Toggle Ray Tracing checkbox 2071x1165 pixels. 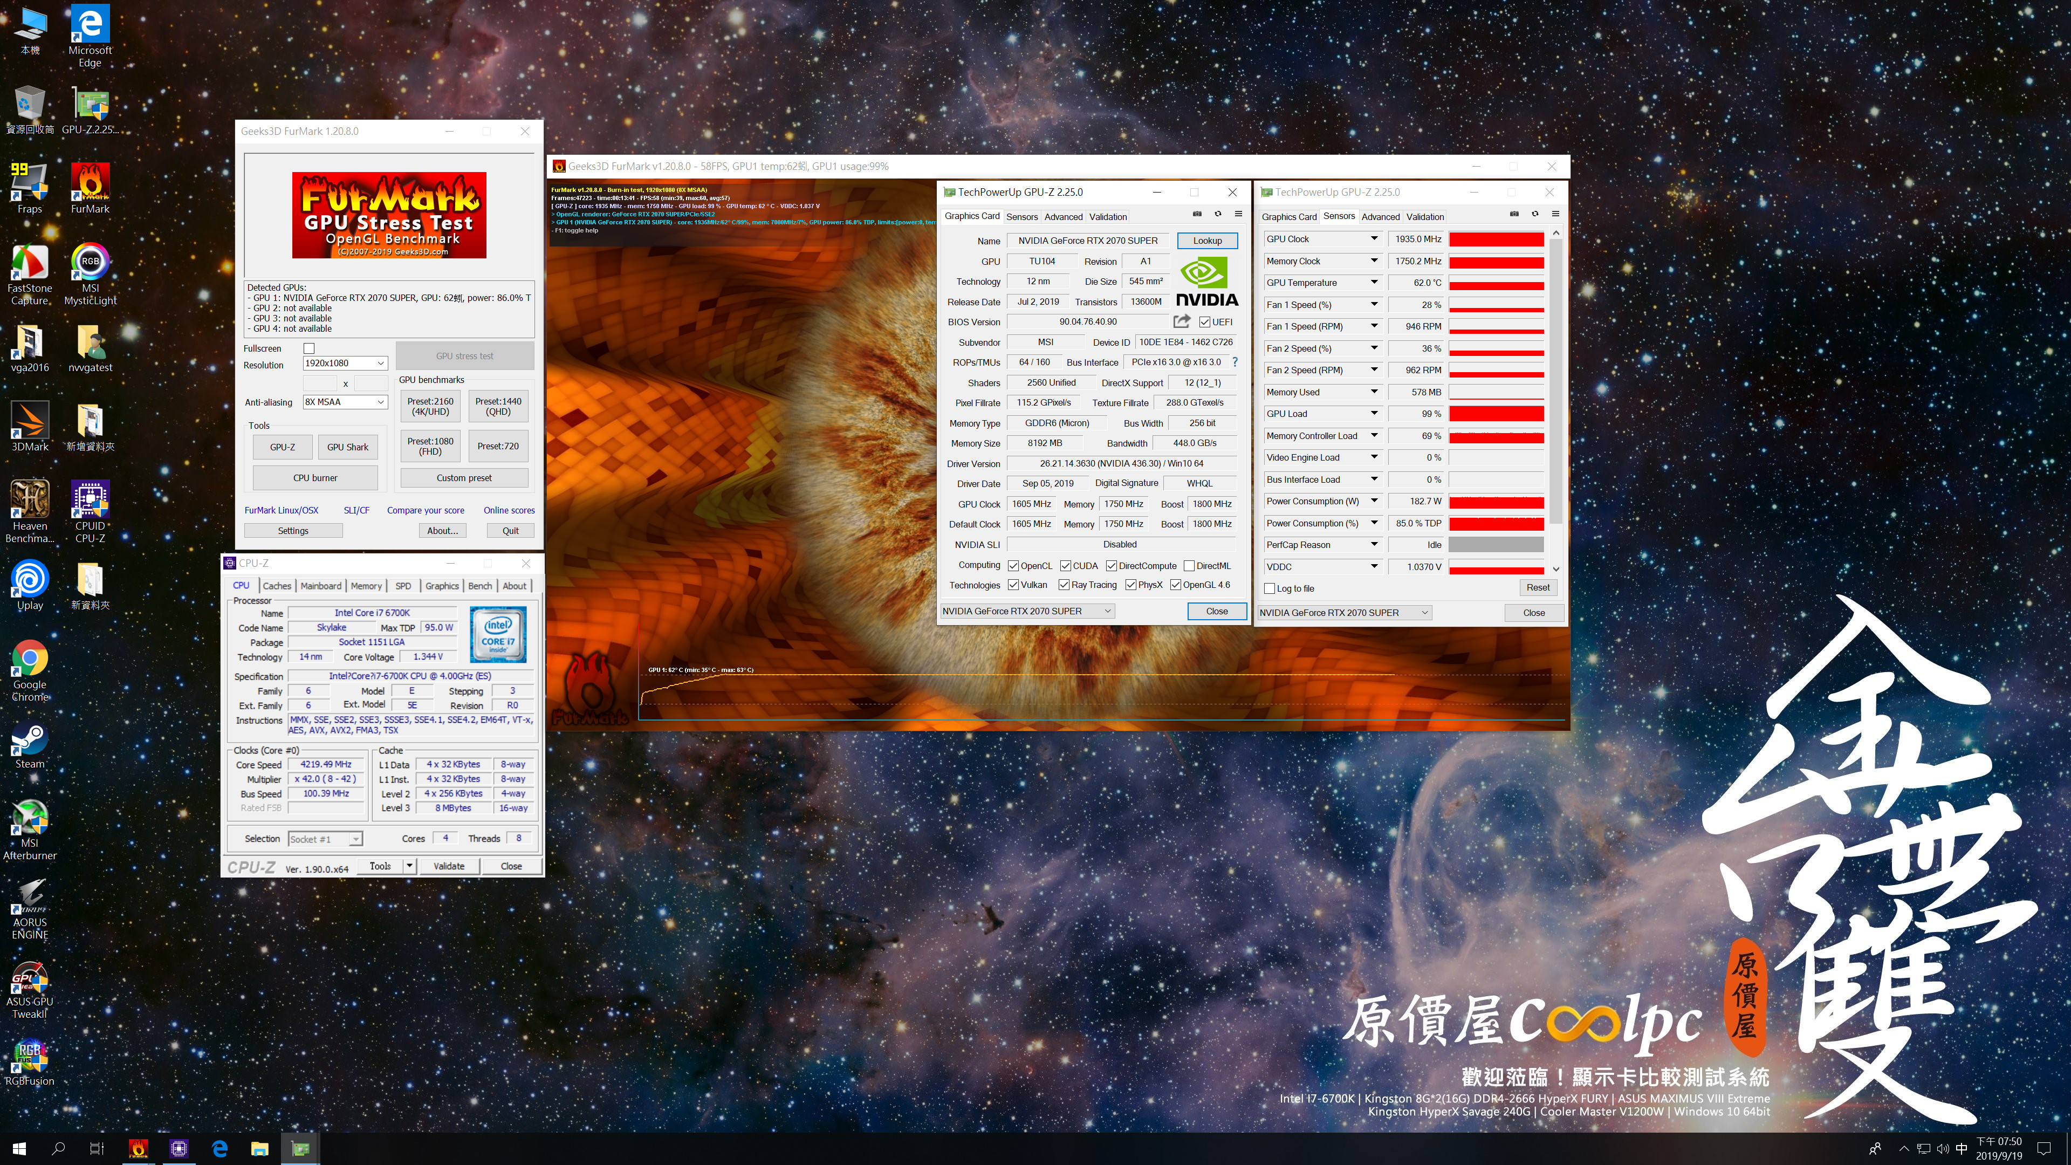1064,585
